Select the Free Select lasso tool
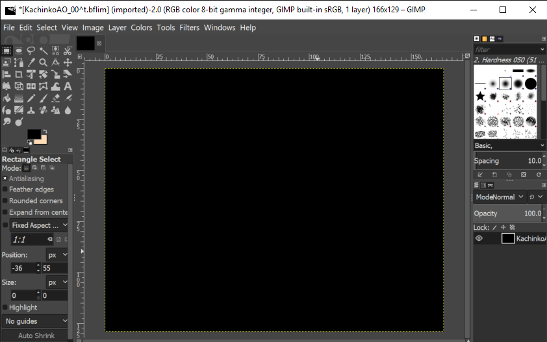 click(x=31, y=51)
